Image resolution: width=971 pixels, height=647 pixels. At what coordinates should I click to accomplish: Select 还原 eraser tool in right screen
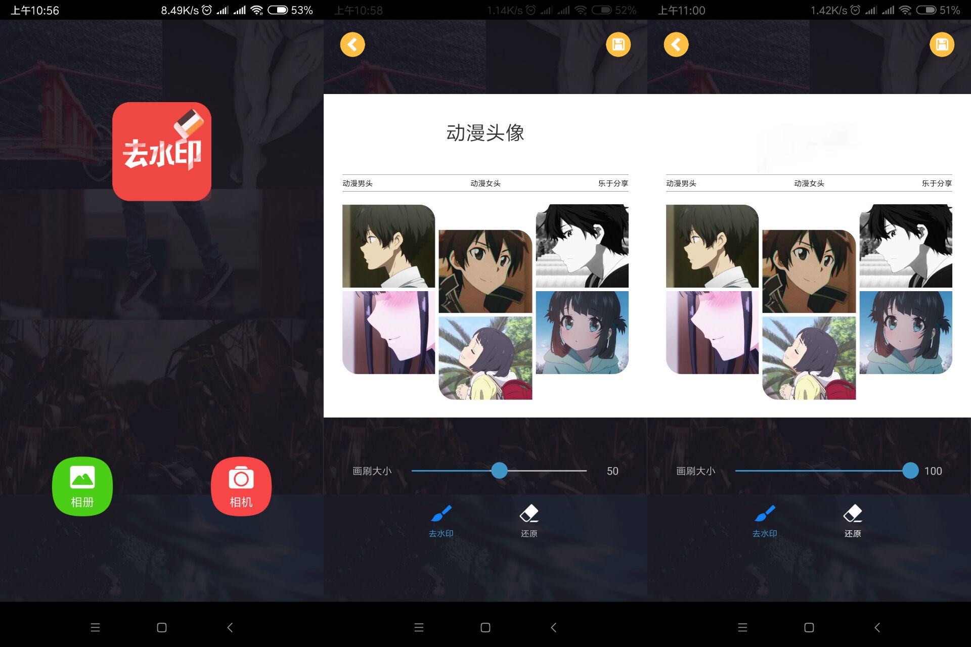(x=853, y=521)
